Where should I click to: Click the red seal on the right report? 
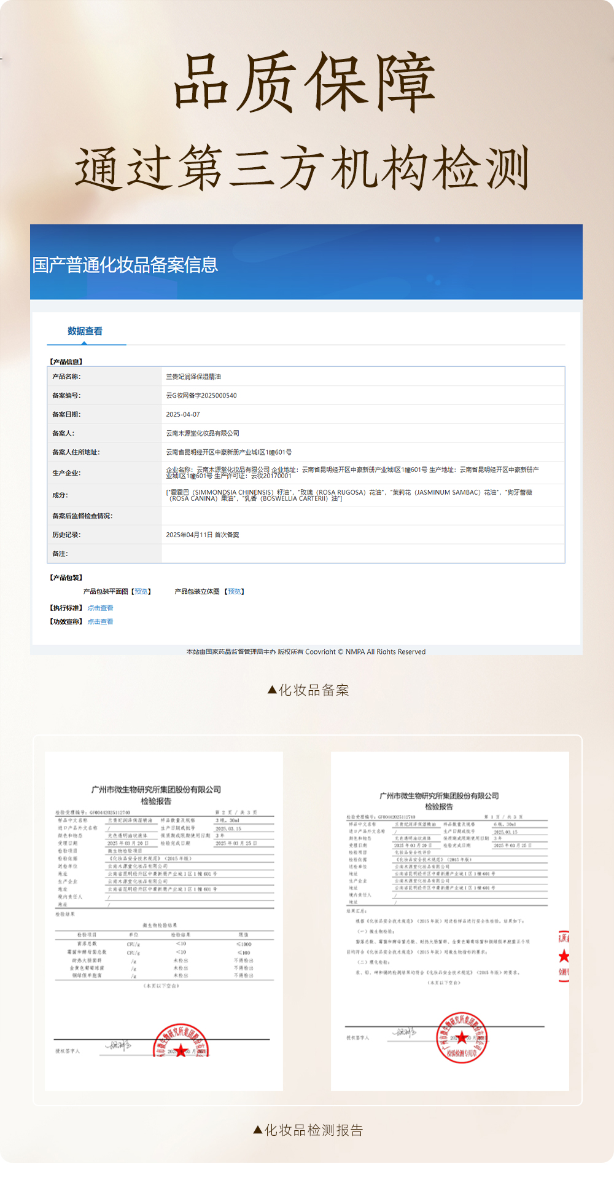click(462, 1037)
